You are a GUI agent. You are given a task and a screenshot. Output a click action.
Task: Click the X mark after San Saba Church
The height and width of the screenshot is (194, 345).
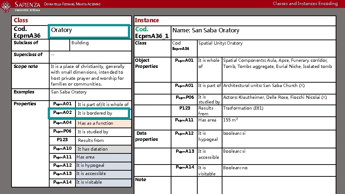302,86
